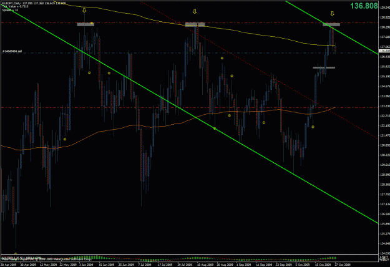Image resolution: width=390 pixels, height=267 pixels.
Task: Click the '3 Jun 2009' date label
Action: click(x=86, y=265)
